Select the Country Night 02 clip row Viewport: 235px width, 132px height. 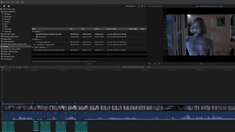tap(89, 42)
